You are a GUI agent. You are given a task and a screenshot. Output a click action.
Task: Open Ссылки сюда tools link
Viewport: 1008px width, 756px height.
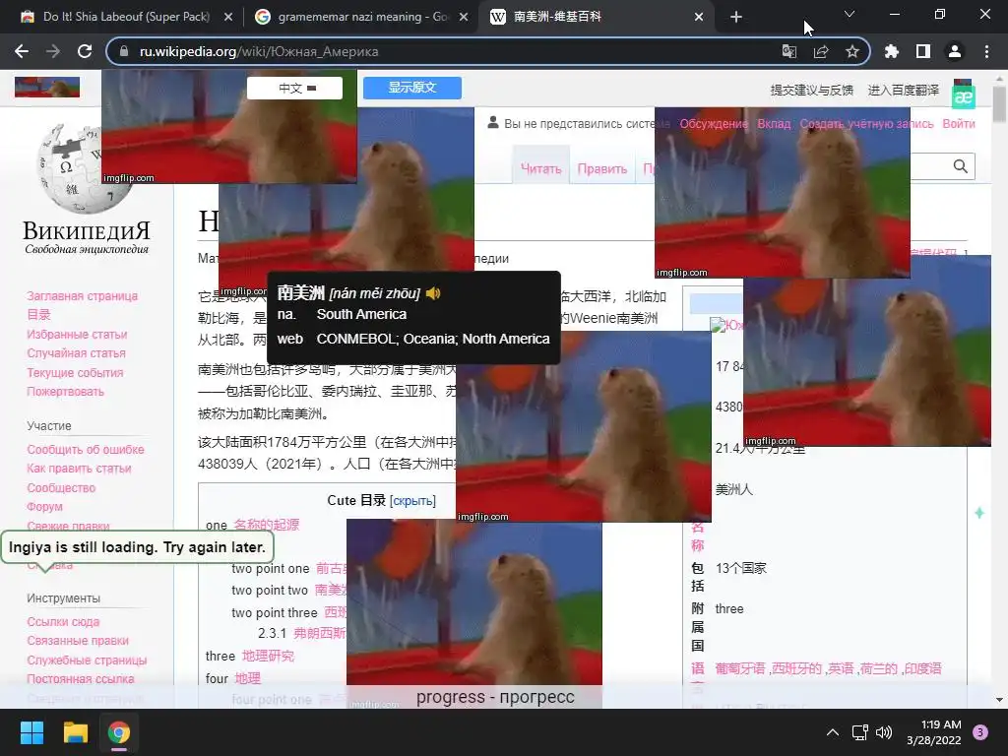63,622
